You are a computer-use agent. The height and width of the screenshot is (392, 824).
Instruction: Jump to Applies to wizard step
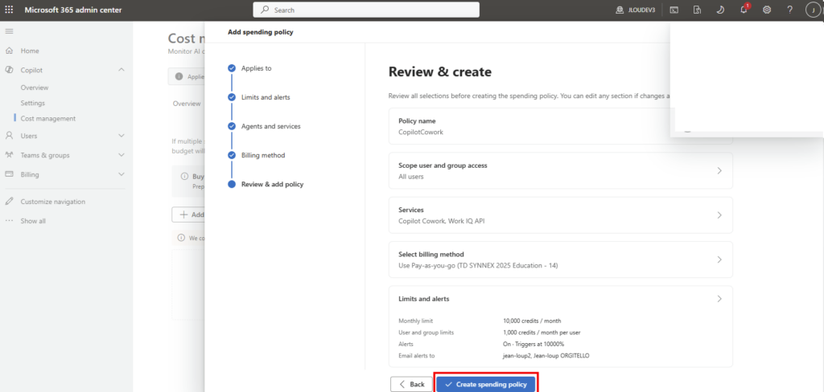point(257,68)
